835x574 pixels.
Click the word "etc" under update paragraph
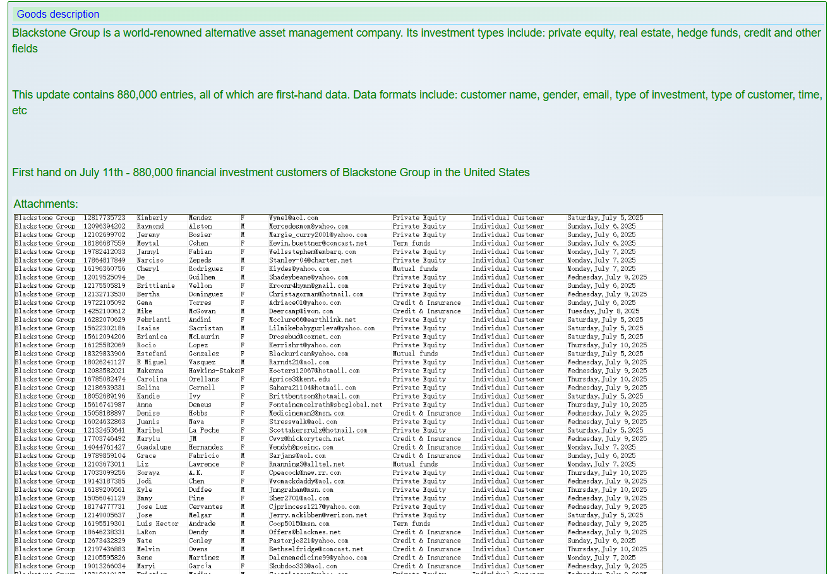point(20,111)
